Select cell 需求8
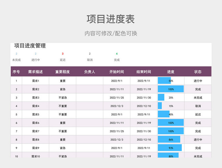The width and height of the screenshot is (222, 168). pyautogui.click(x=35, y=140)
